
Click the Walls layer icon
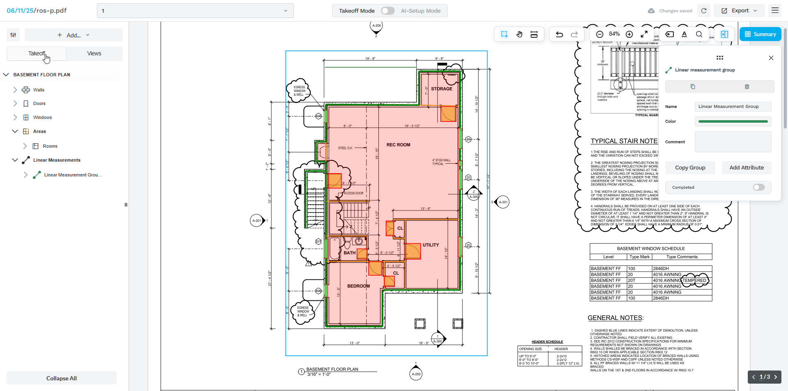[26, 90]
